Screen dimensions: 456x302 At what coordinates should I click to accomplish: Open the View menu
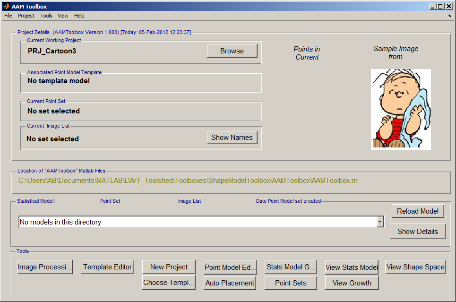point(63,16)
